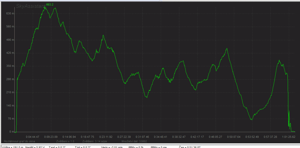Click the PPMv status field
The width and height of the screenshot is (300, 148).
[136, 147]
